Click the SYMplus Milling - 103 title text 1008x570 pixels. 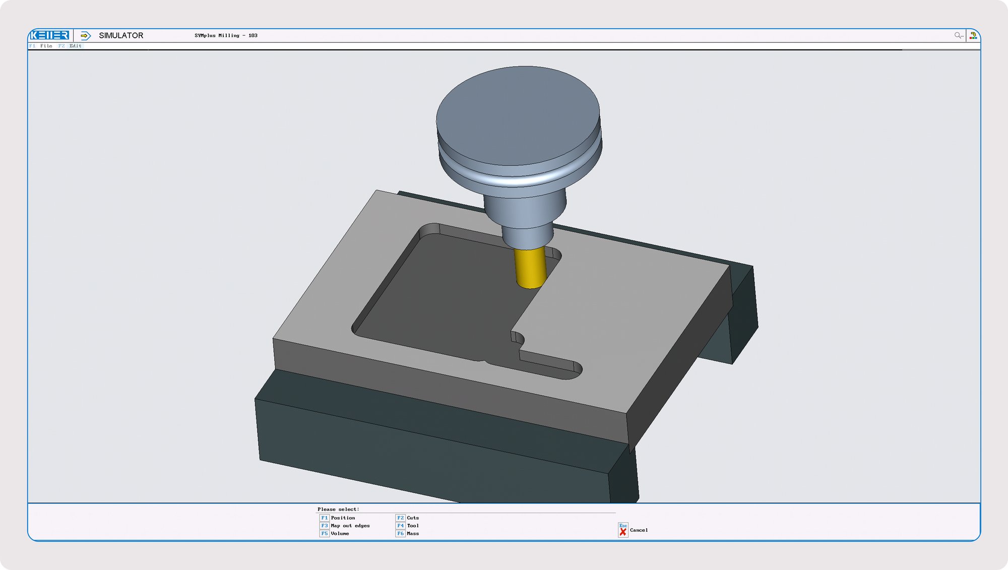click(x=226, y=36)
